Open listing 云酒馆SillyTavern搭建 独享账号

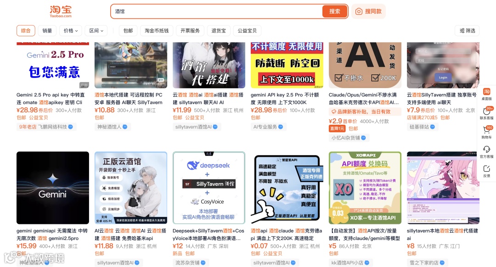(x=442, y=99)
